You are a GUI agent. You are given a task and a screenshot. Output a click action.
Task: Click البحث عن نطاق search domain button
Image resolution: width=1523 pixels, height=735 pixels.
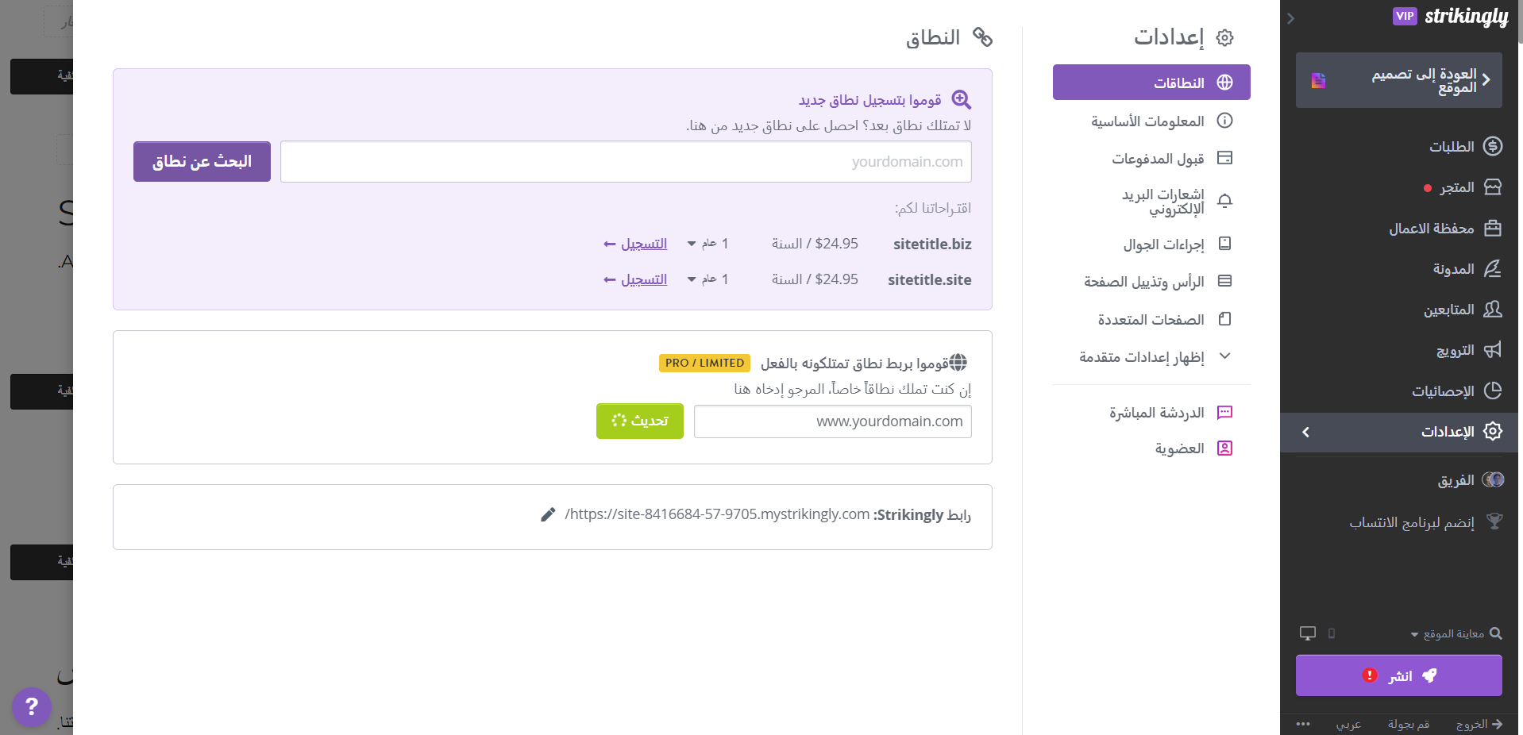(202, 161)
